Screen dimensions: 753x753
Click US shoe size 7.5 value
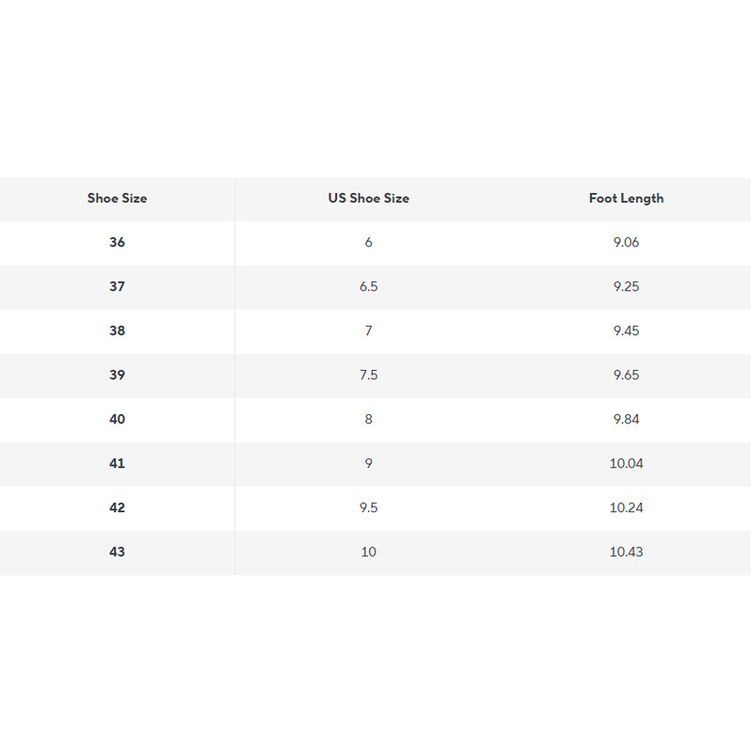point(368,375)
